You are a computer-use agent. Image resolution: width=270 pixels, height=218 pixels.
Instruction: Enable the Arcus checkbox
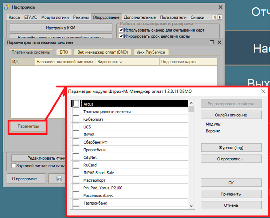pyautogui.click(x=76, y=103)
